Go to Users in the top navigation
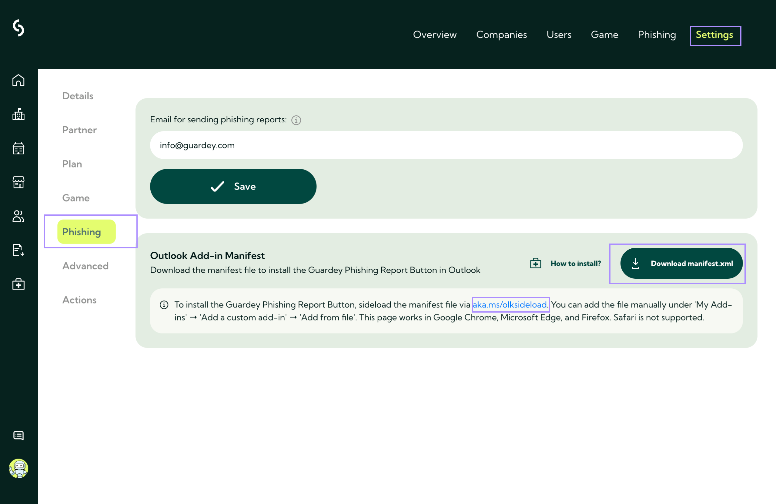 (x=559, y=35)
